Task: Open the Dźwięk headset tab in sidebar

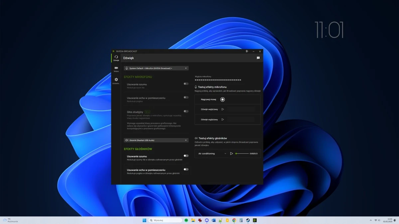Action: click(x=116, y=58)
